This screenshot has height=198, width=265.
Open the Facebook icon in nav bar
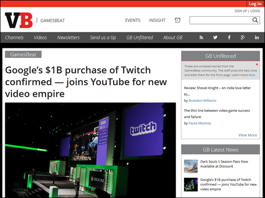point(229,37)
